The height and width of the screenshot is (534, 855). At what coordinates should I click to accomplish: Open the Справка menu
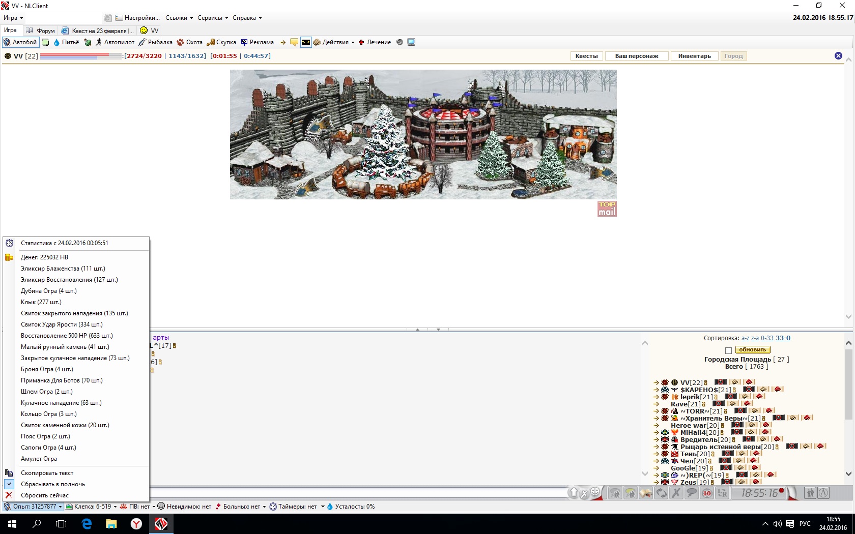click(247, 18)
